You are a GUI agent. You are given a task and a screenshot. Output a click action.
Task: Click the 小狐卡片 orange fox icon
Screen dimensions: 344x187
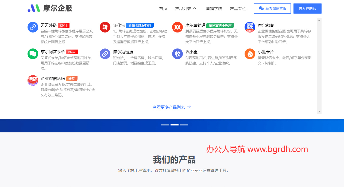coord(250,54)
